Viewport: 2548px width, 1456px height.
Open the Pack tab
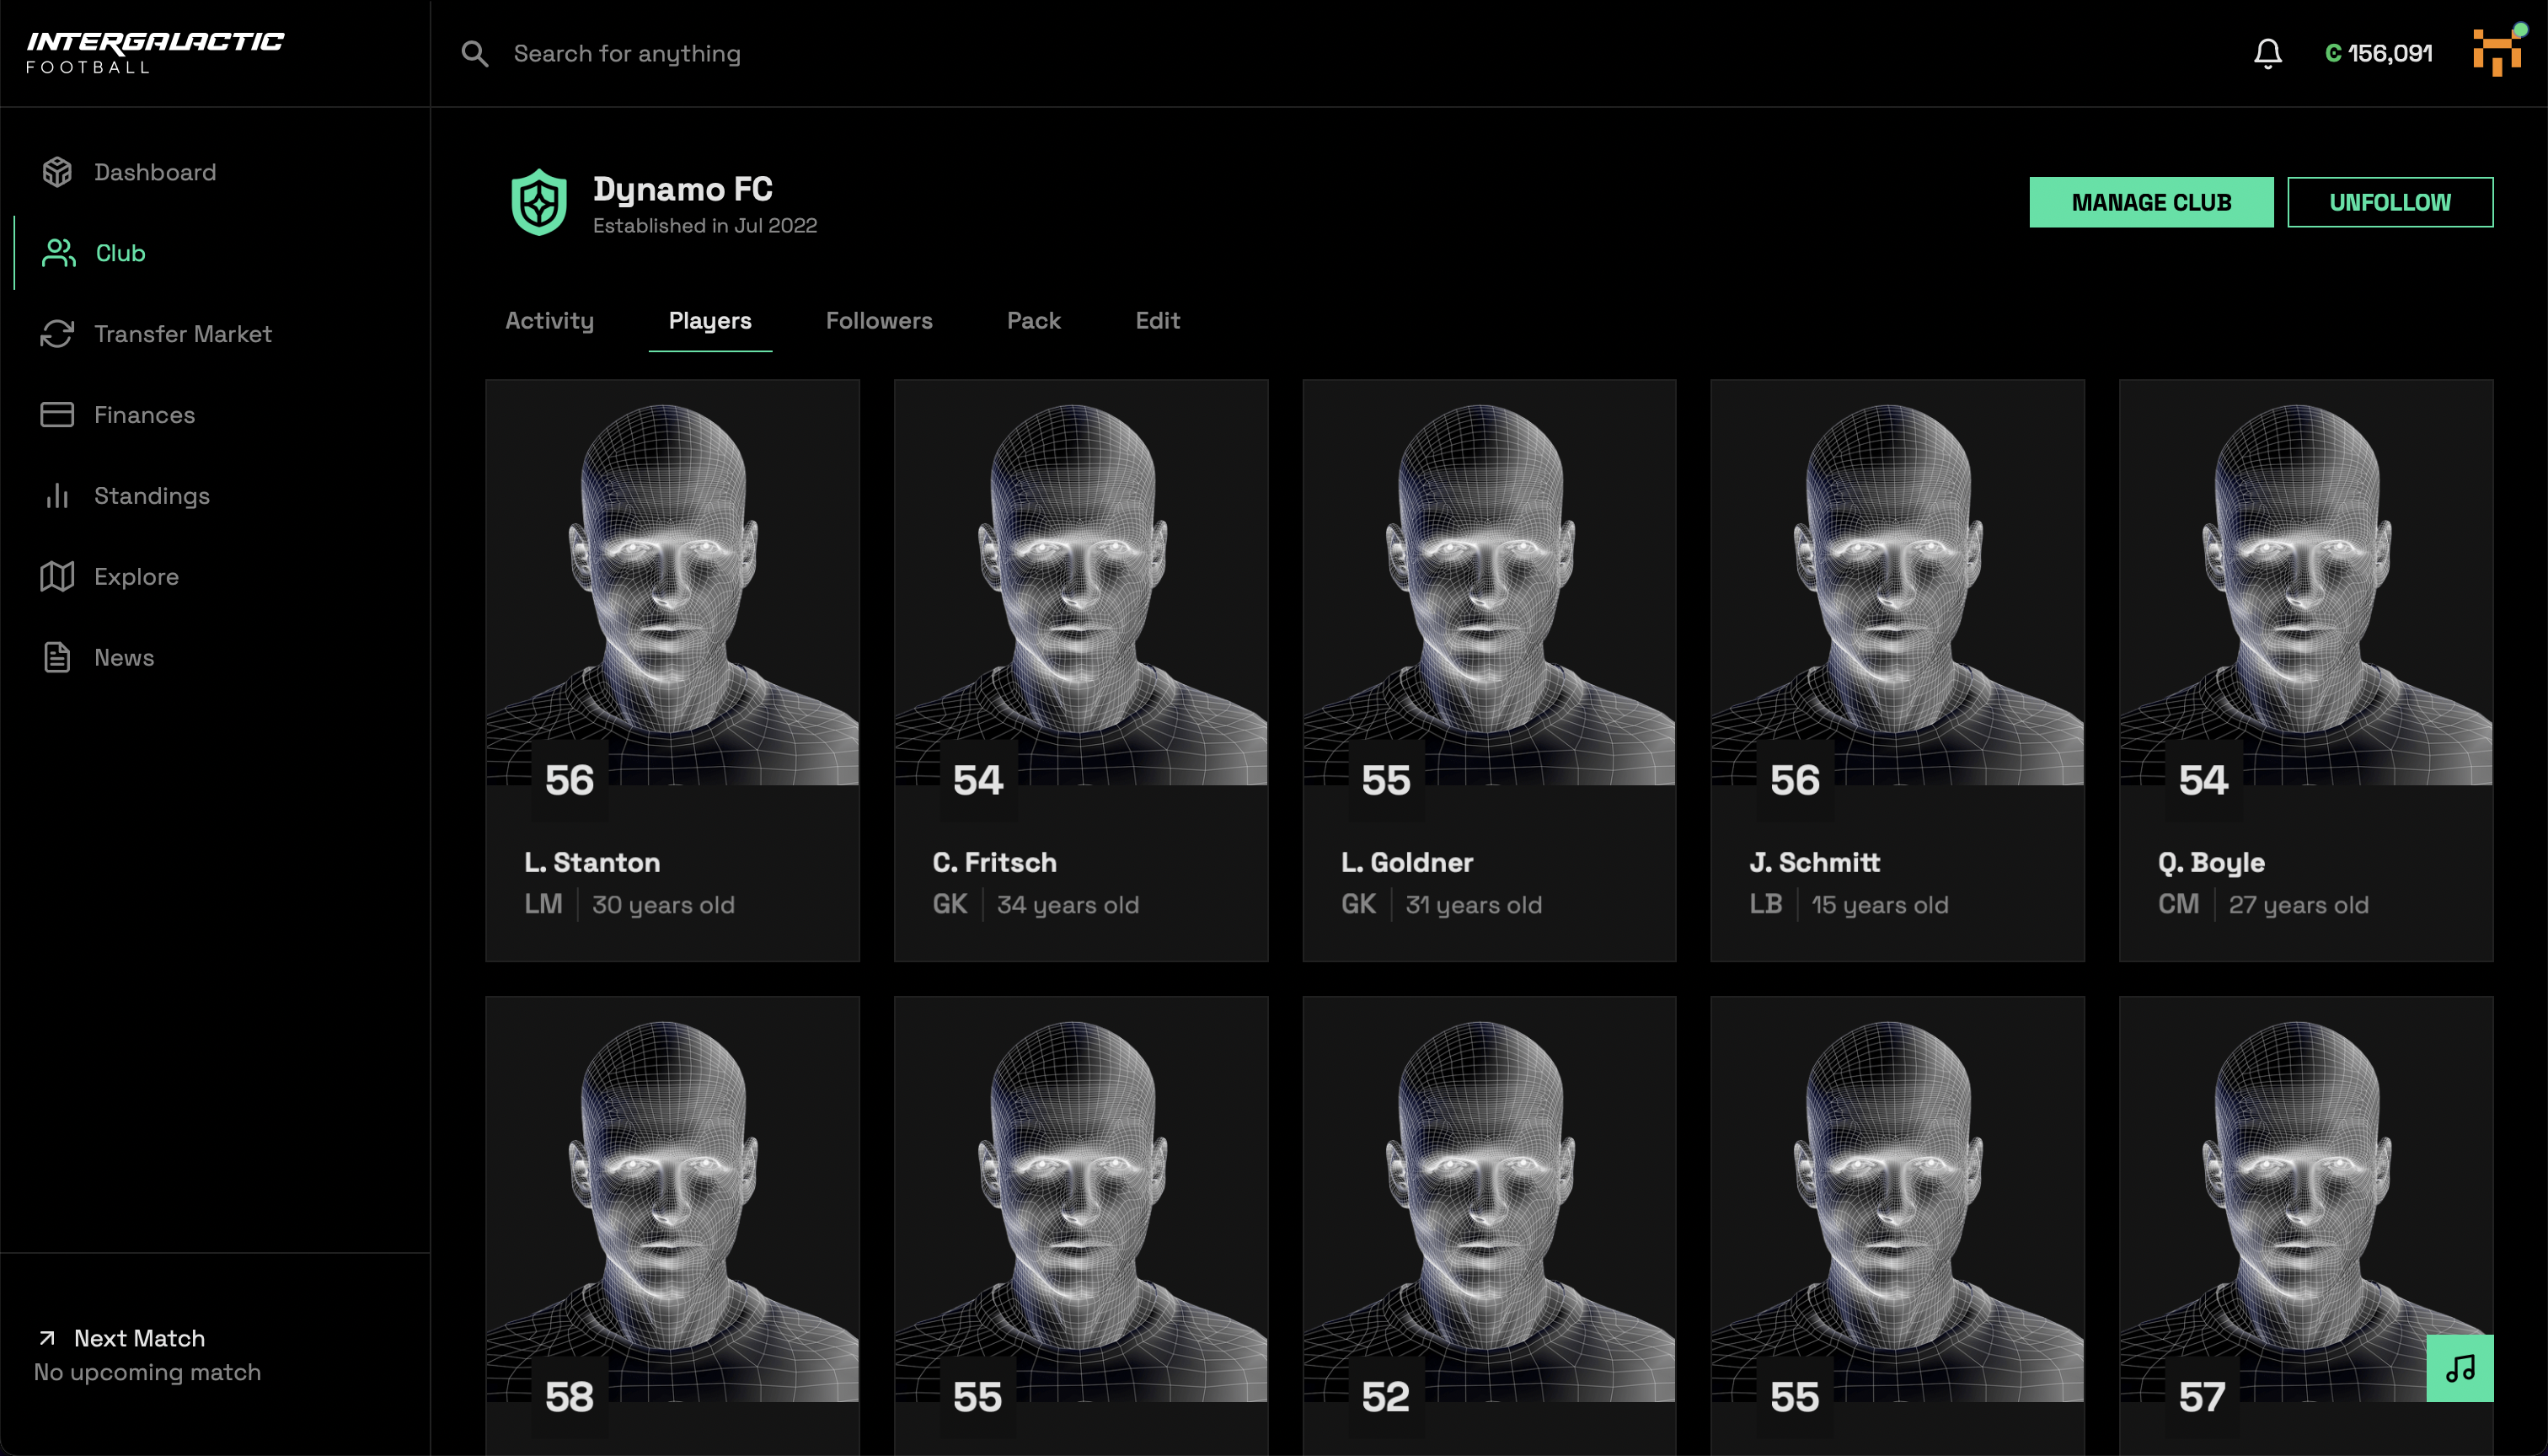click(x=1033, y=321)
